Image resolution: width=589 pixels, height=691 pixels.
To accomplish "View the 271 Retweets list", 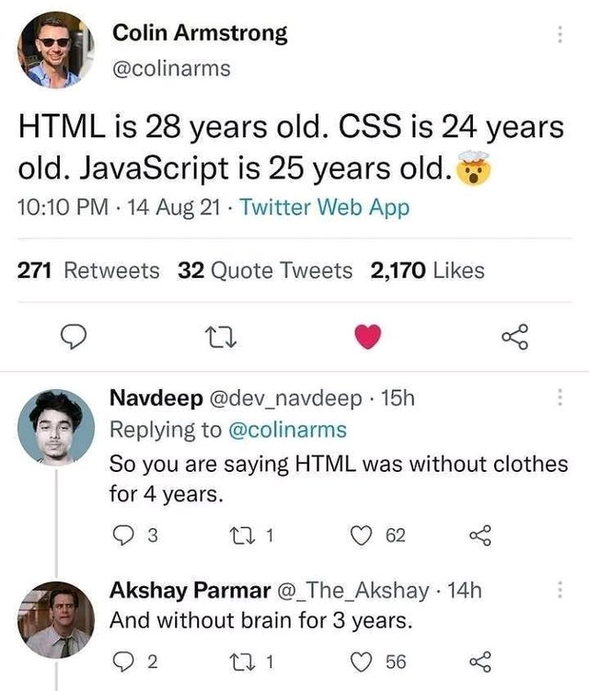I will tap(88, 271).
